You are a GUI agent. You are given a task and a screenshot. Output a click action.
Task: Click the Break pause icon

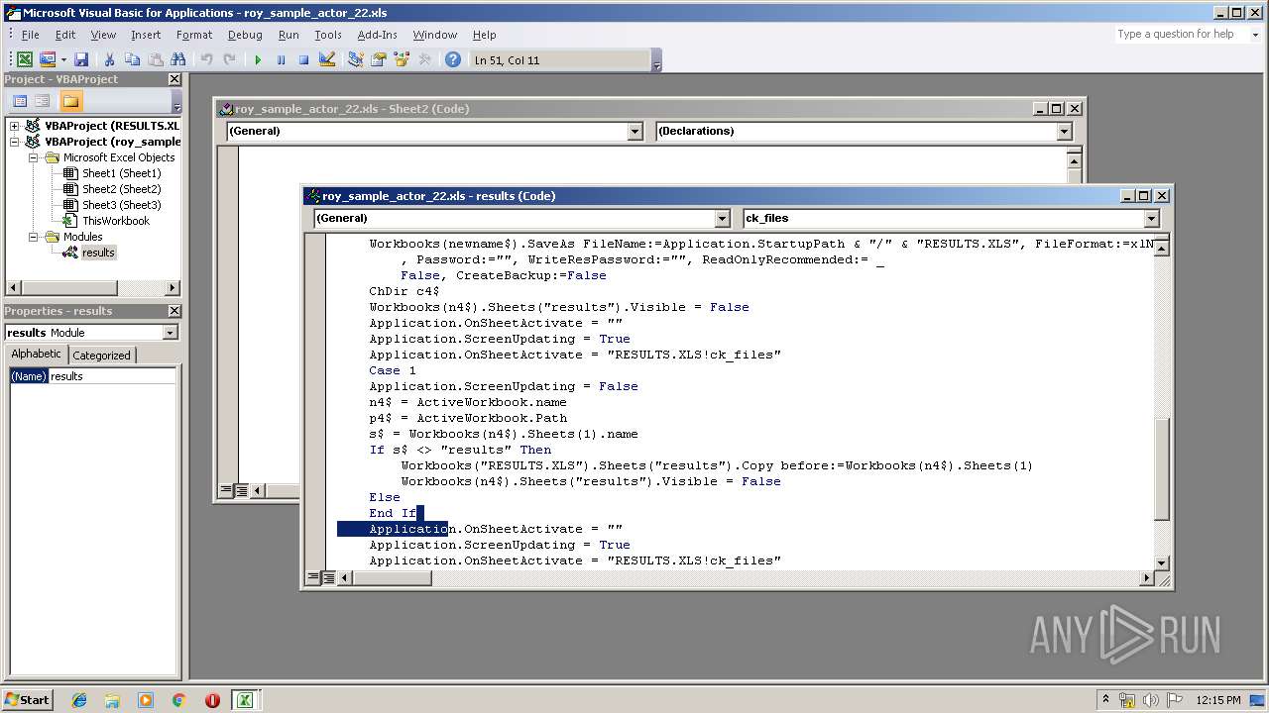pyautogui.click(x=281, y=60)
